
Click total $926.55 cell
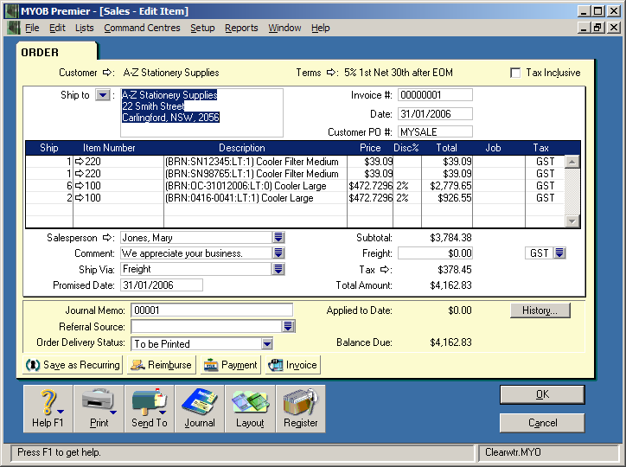pyautogui.click(x=447, y=198)
